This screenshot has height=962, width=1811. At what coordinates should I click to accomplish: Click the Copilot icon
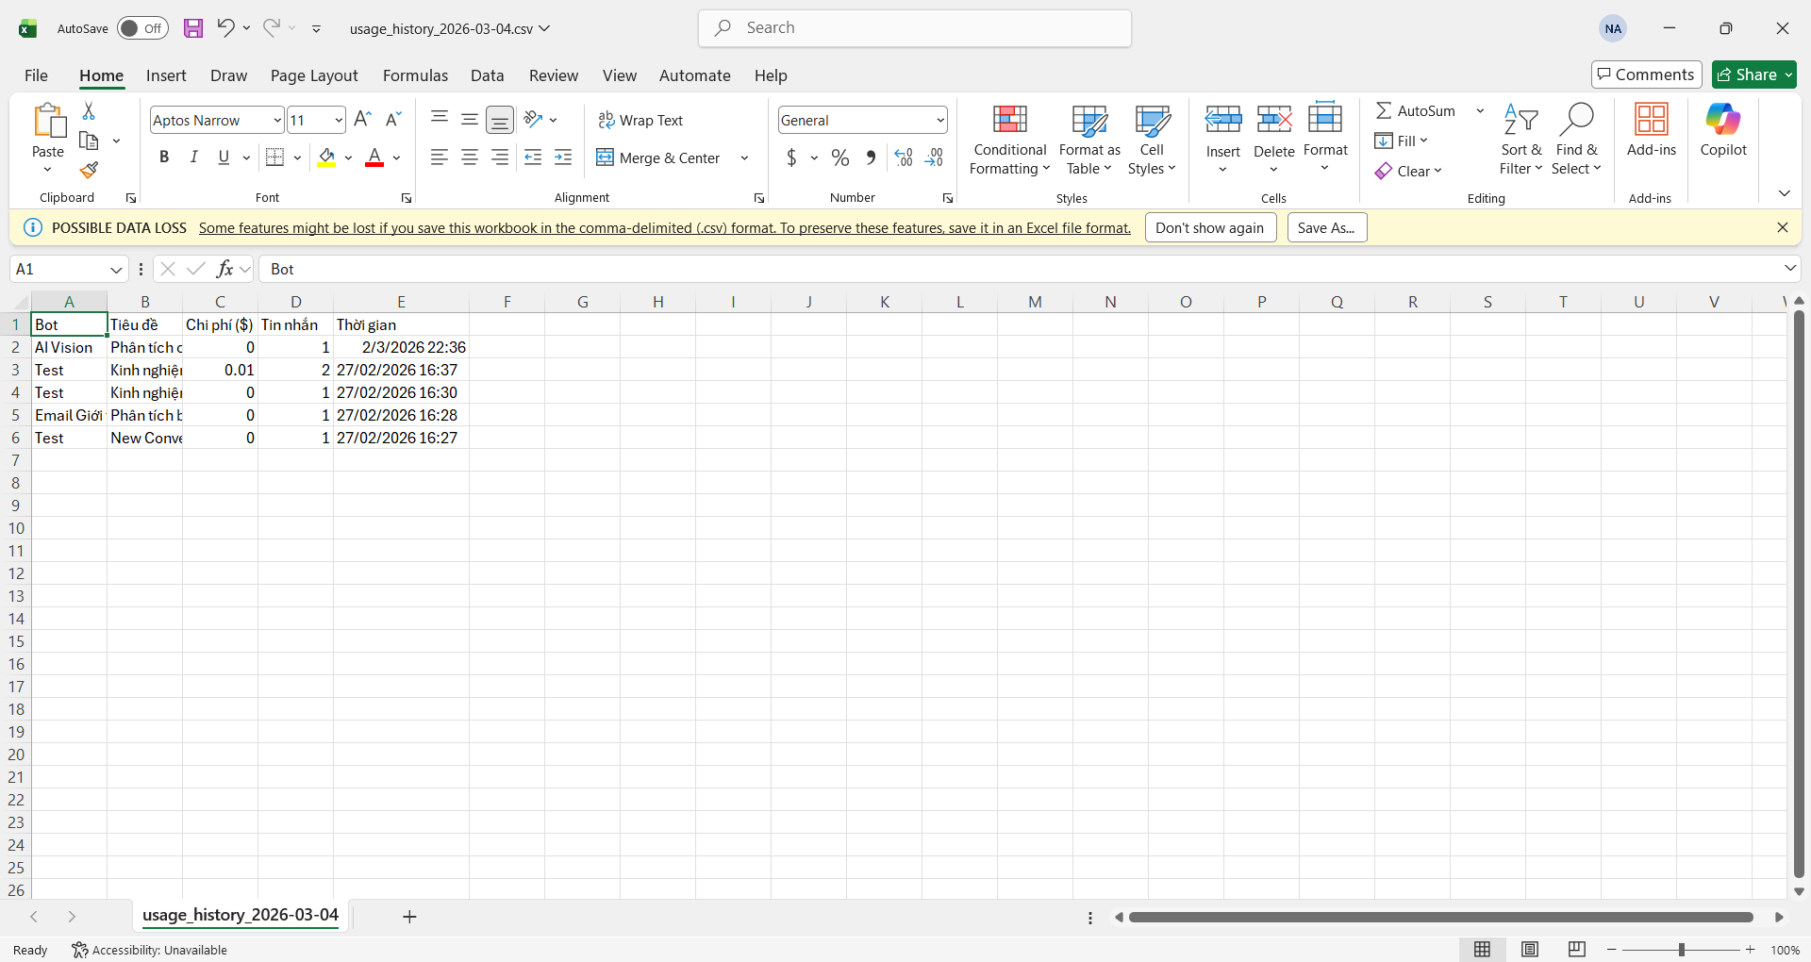tap(1722, 130)
